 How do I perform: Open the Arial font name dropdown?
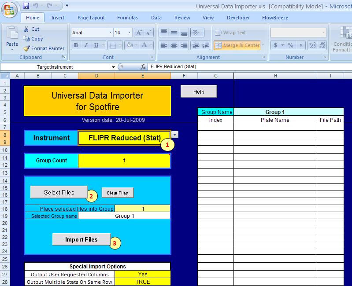110,33
